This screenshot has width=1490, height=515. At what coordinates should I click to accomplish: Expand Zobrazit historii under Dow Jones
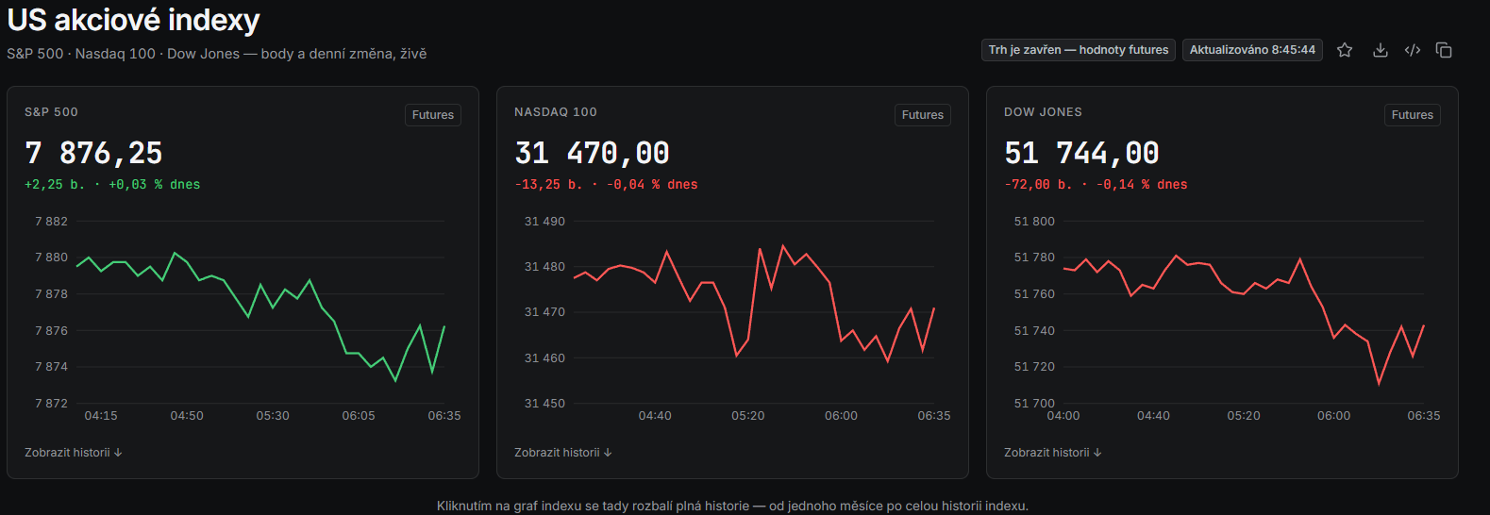coord(1053,453)
